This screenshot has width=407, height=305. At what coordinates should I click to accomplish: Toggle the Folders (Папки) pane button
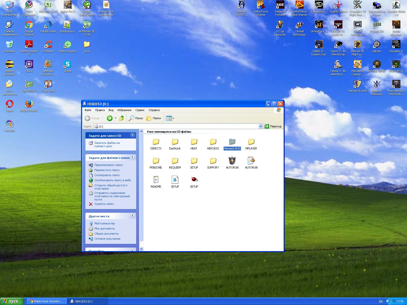point(154,118)
